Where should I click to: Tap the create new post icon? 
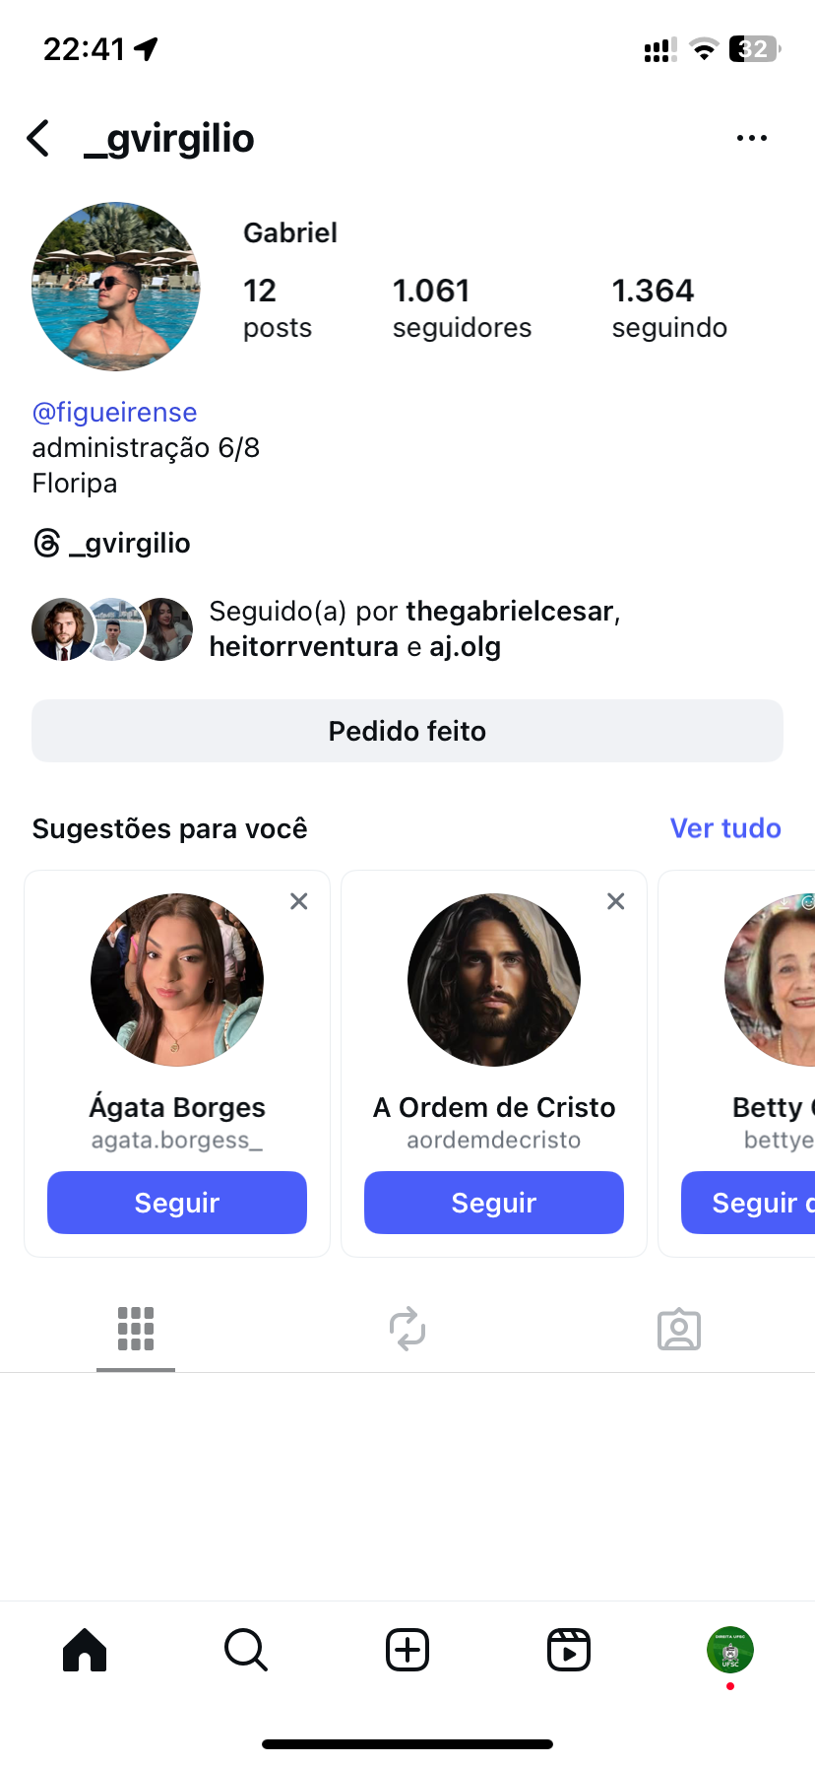click(407, 1650)
